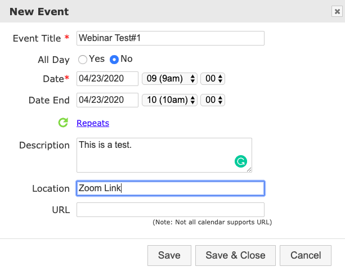Viewport: 345px width, 271px height.
Task: Click the Description box resize handle
Action: click(249, 169)
